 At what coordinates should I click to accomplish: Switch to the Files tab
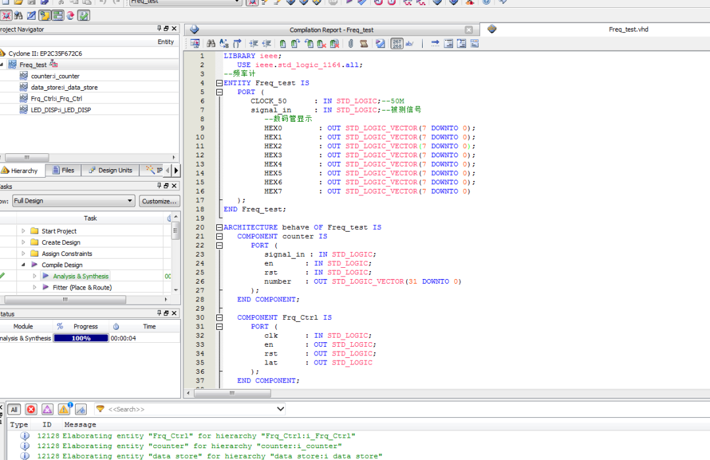(64, 170)
